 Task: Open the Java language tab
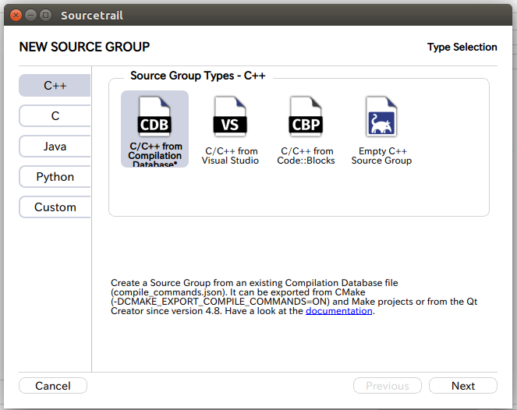click(55, 147)
